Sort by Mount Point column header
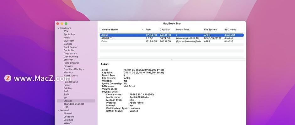Screen dimensions: 295x125 click(x=183, y=30)
